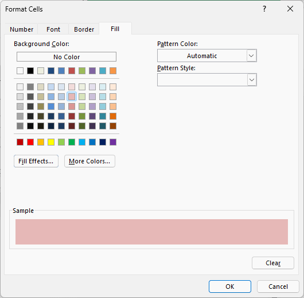This screenshot has width=304, height=298.
Task: Select the theme row orange swatch
Action: click(x=113, y=71)
